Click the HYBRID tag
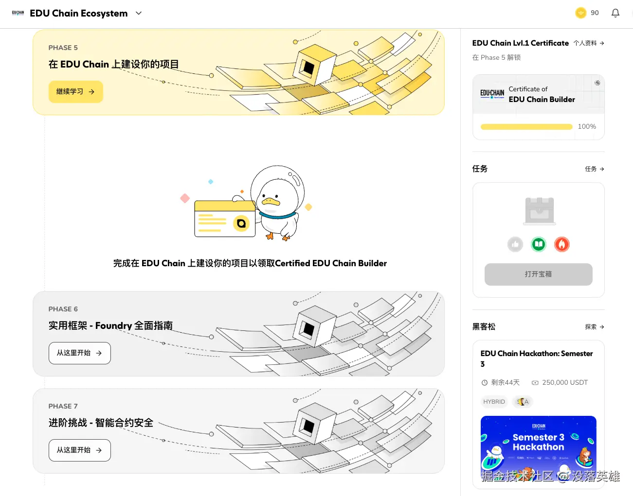 (494, 402)
